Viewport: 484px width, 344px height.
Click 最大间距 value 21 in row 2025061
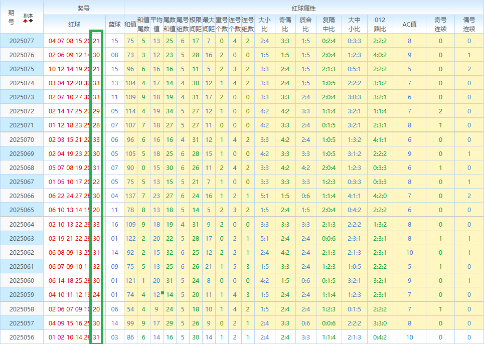(209, 267)
